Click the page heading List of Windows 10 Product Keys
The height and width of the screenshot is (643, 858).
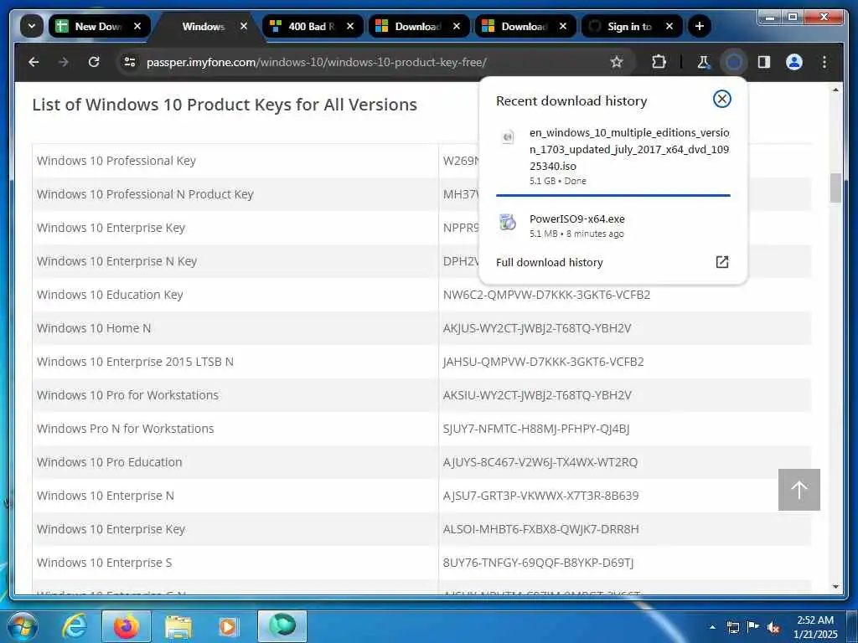point(225,105)
